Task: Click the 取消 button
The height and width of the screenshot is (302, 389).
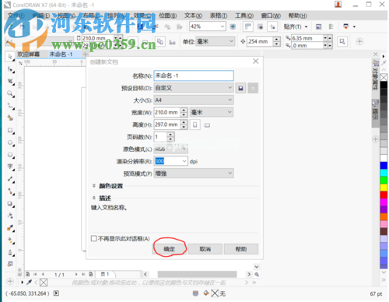Action: click(205, 249)
